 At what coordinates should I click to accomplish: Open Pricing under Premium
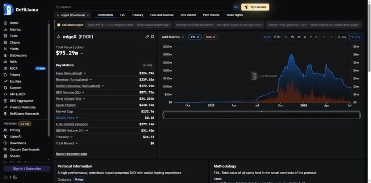click(14, 130)
